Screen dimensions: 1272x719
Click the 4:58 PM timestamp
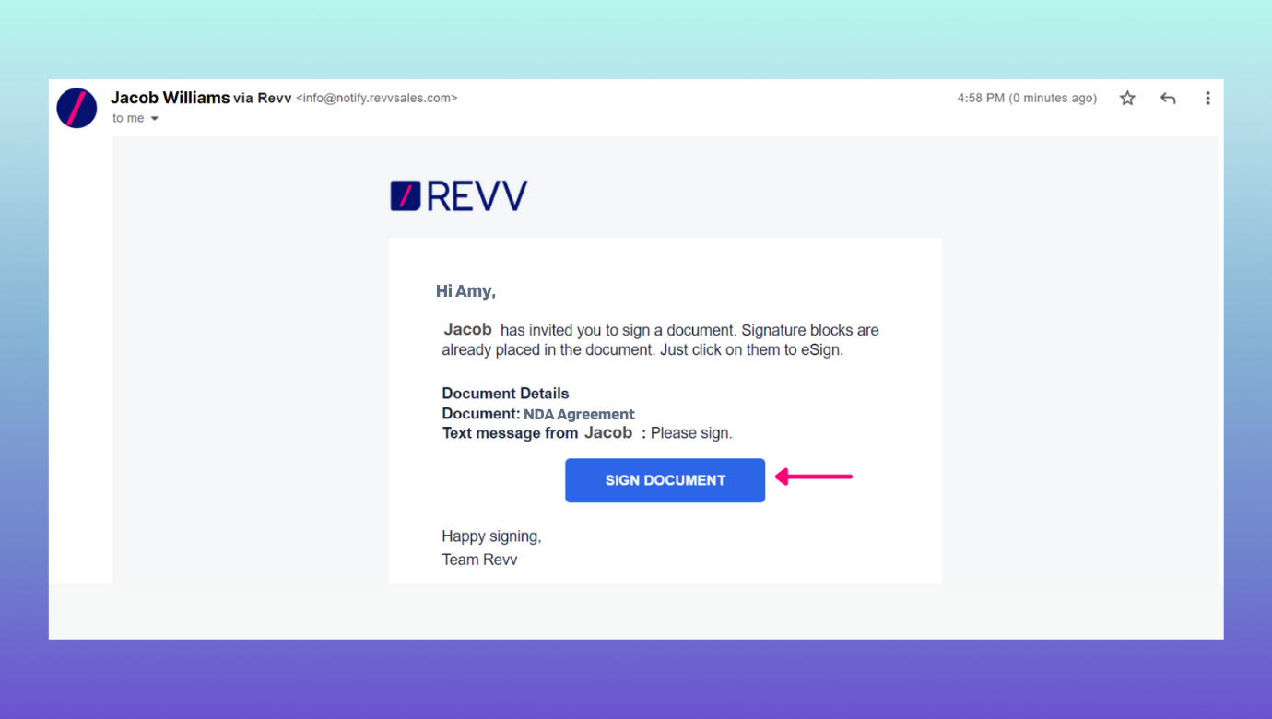pyautogui.click(x=1026, y=99)
